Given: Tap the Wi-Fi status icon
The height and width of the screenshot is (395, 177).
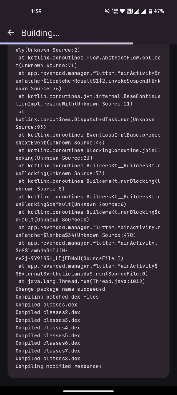Looking at the screenshot, I should pos(122,11).
